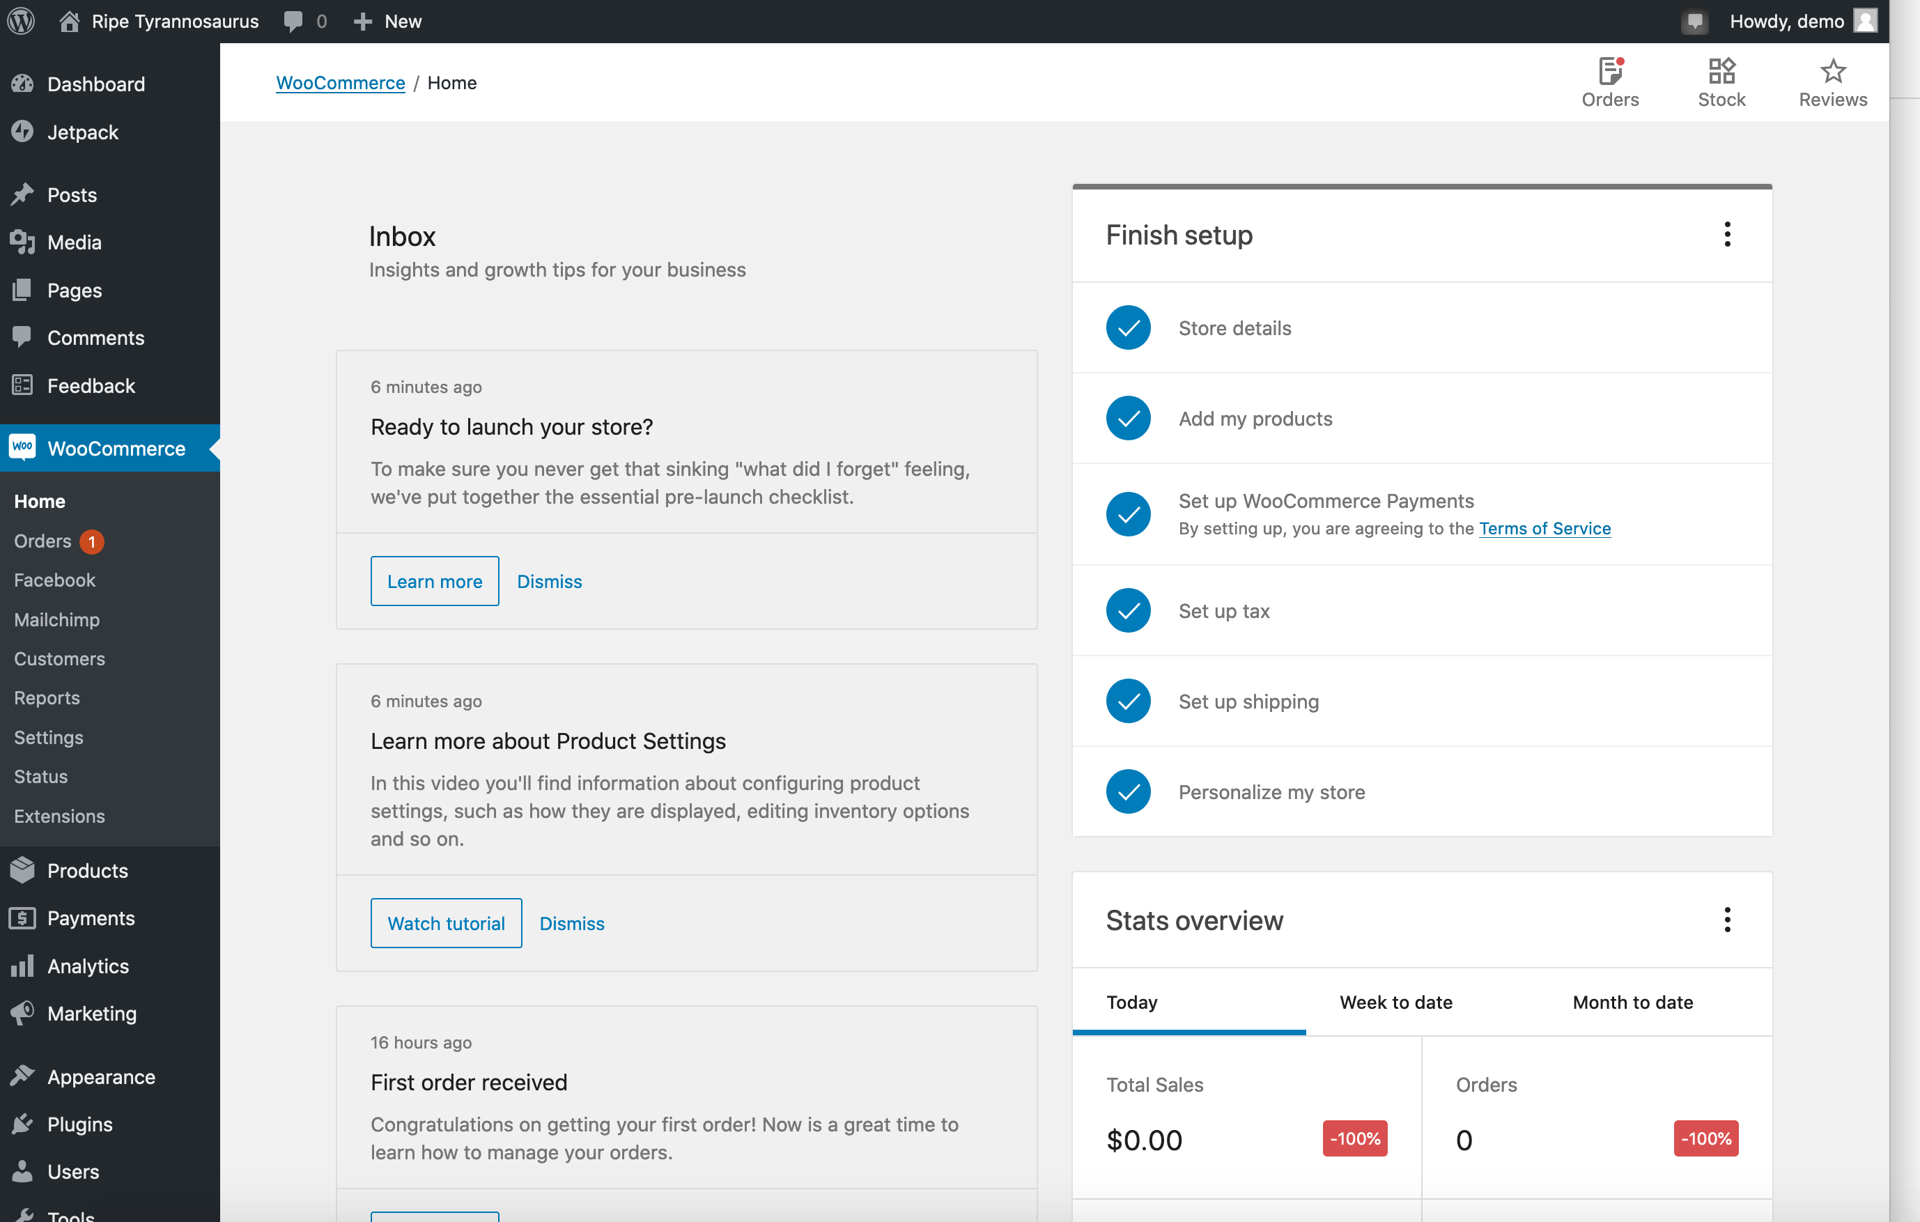
Task: Dismiss the Product Settings note
Action: (x=572, y=923)
